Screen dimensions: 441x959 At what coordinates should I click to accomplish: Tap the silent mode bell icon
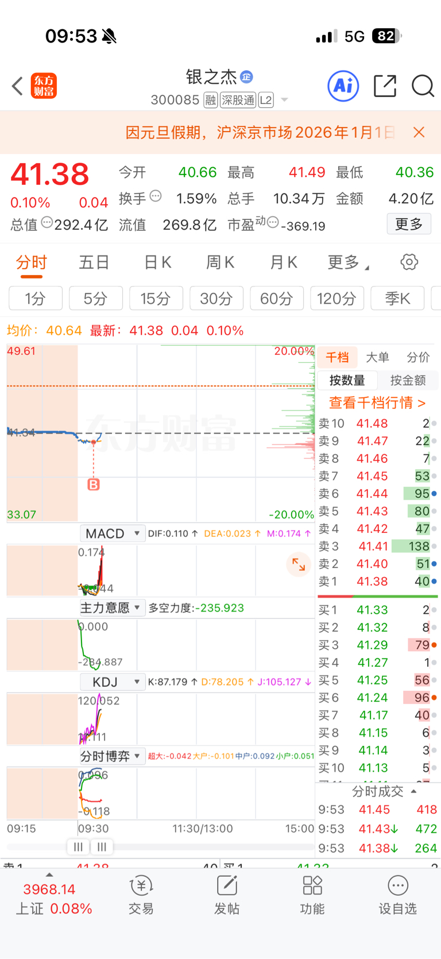click(109, 36)
